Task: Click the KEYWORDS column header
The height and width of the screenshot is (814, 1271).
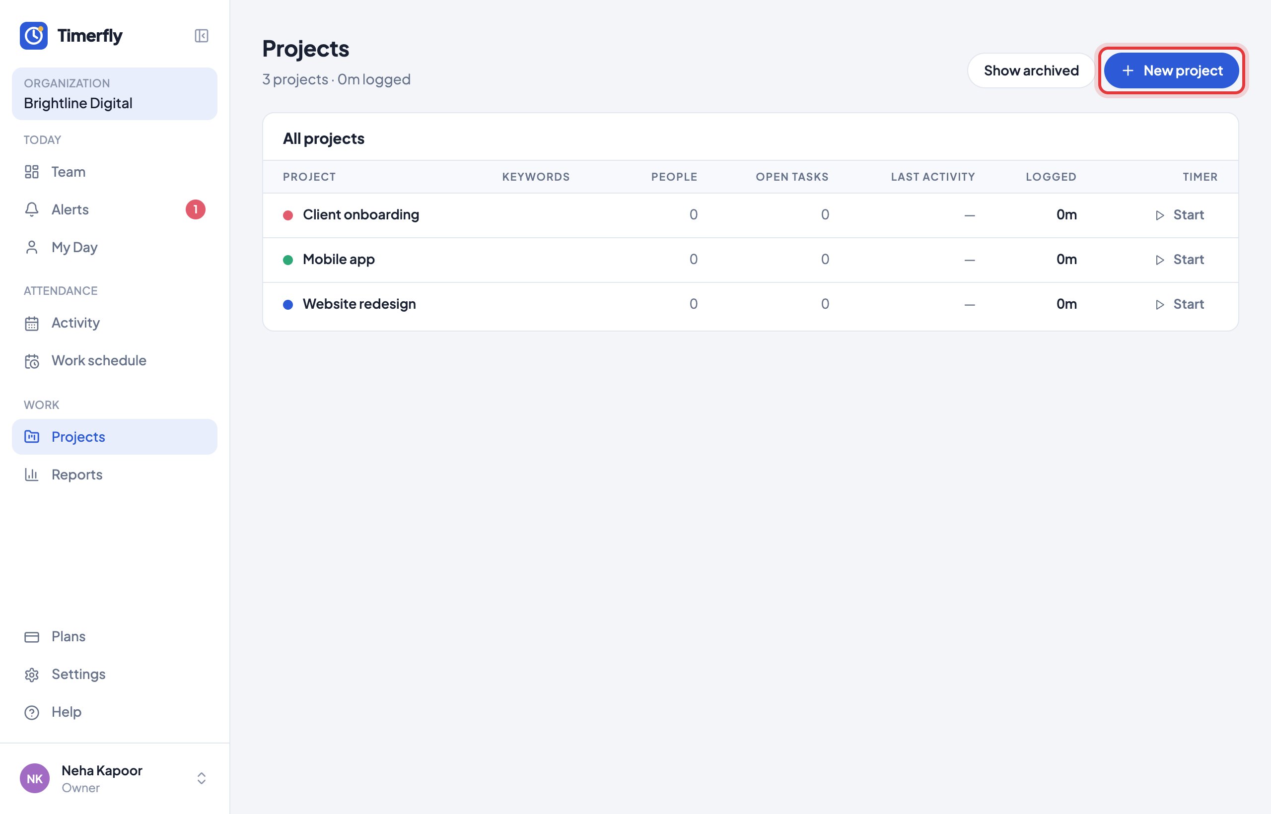Action: (x=536, y=177)
